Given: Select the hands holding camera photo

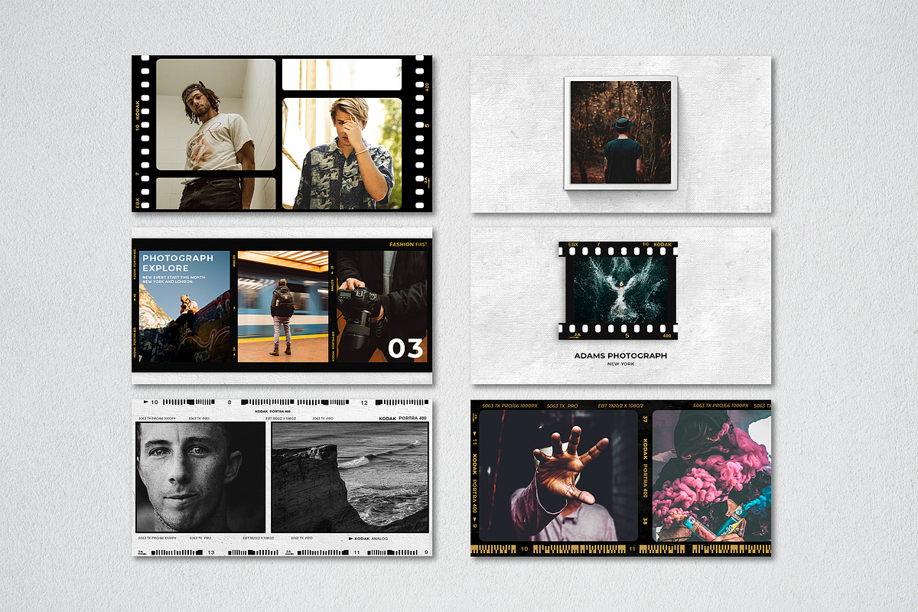Looking at the screenshot, I should click(382, 306).
